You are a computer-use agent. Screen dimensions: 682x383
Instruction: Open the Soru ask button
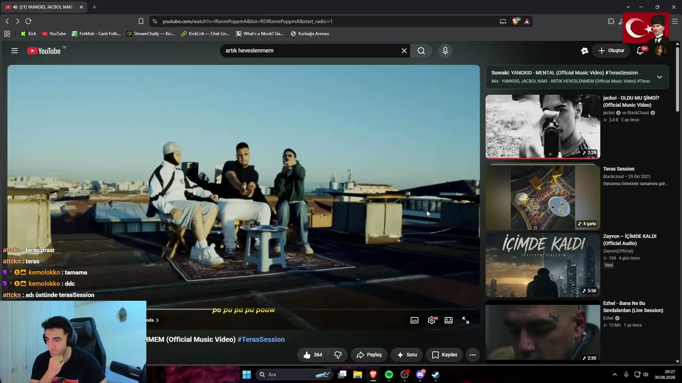tap(407, 355)
